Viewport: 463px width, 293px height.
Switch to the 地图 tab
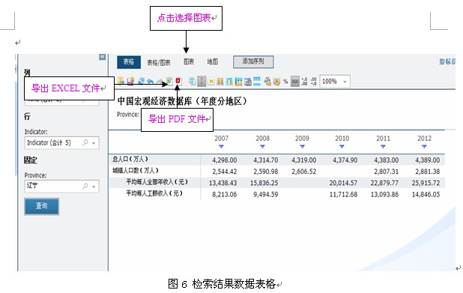coord(212,61)
